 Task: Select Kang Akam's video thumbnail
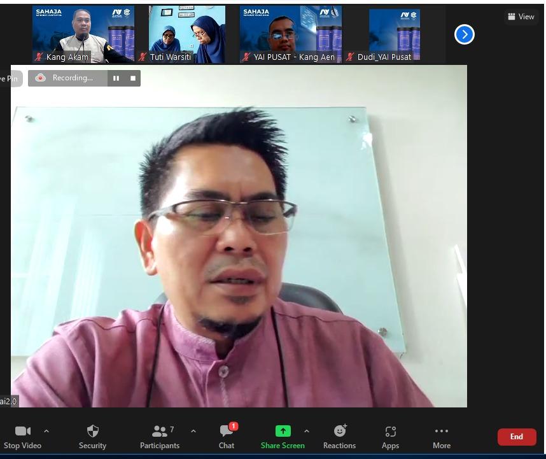[83, 34]
